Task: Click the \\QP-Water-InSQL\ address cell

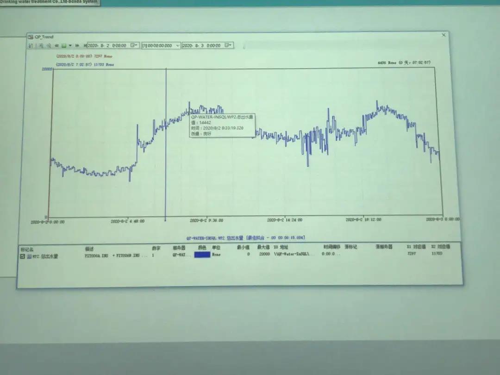Action: pos(294,254)
